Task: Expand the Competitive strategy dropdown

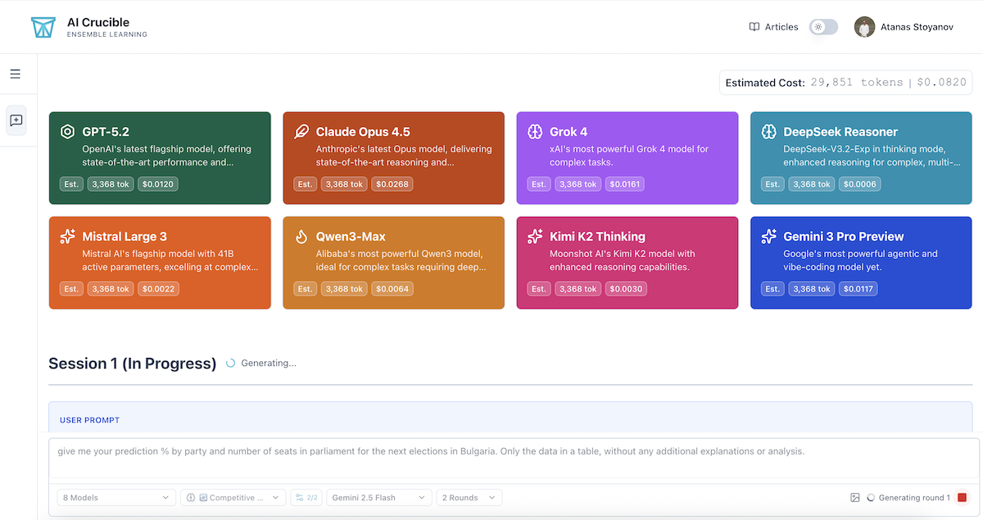Action: [233, 498]
